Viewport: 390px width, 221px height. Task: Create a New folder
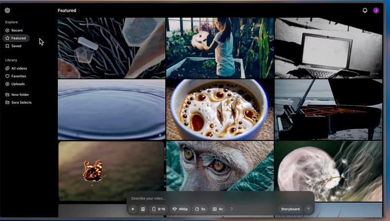(x=20, y=94)
